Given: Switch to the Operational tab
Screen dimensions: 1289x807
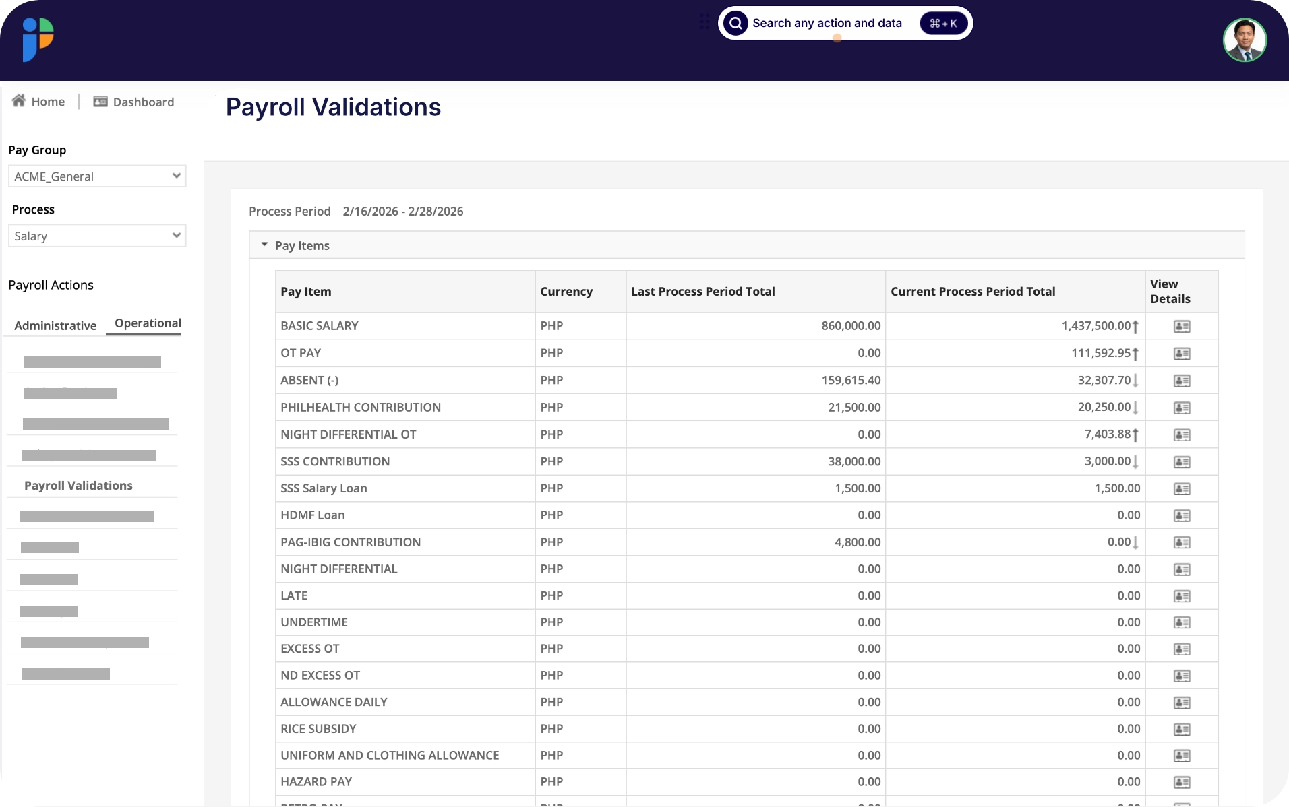Looking at the screenshot, I should 147,323.
